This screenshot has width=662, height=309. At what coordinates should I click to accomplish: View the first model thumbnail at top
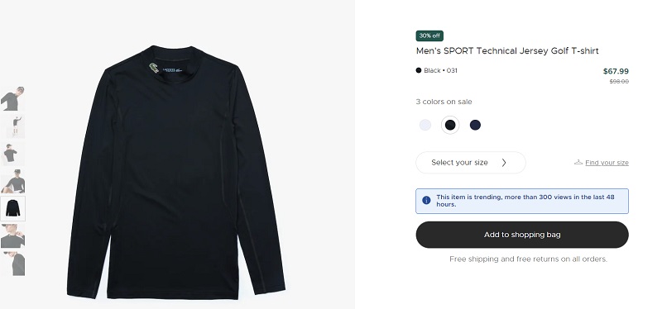12,98
